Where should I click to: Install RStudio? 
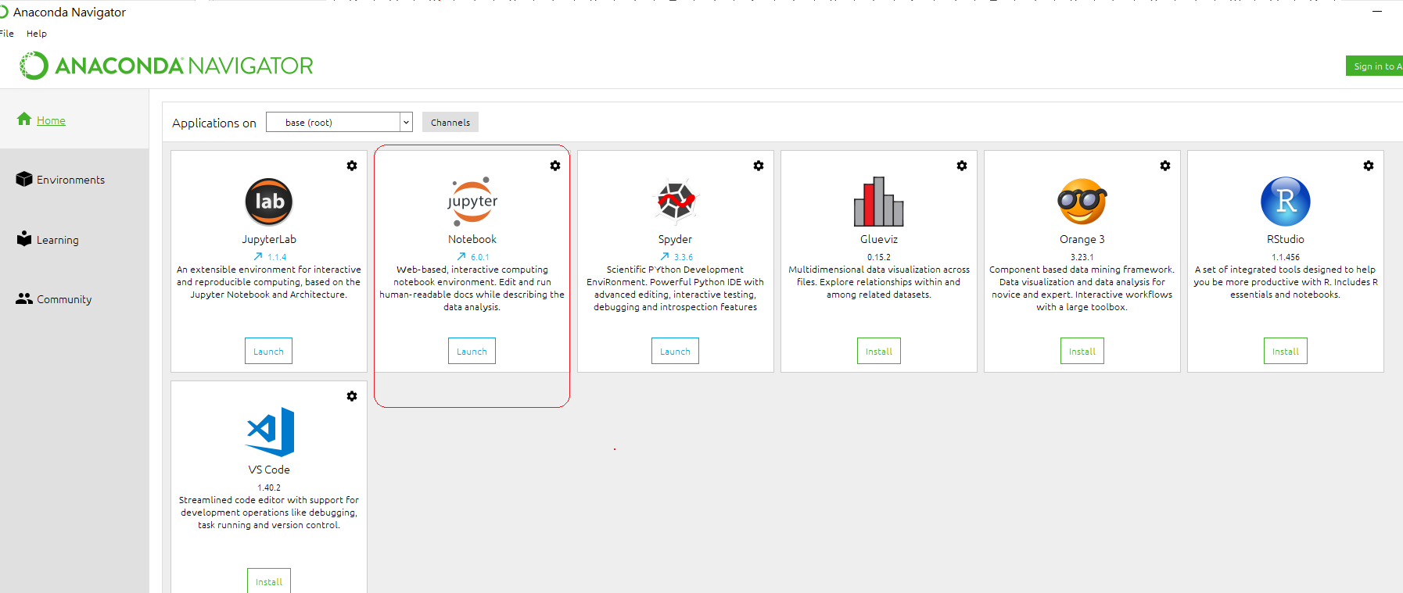click(1286, 351)
